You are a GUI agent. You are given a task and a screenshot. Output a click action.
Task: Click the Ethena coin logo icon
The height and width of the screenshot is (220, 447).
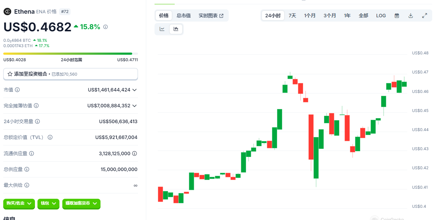click(7, 12)
